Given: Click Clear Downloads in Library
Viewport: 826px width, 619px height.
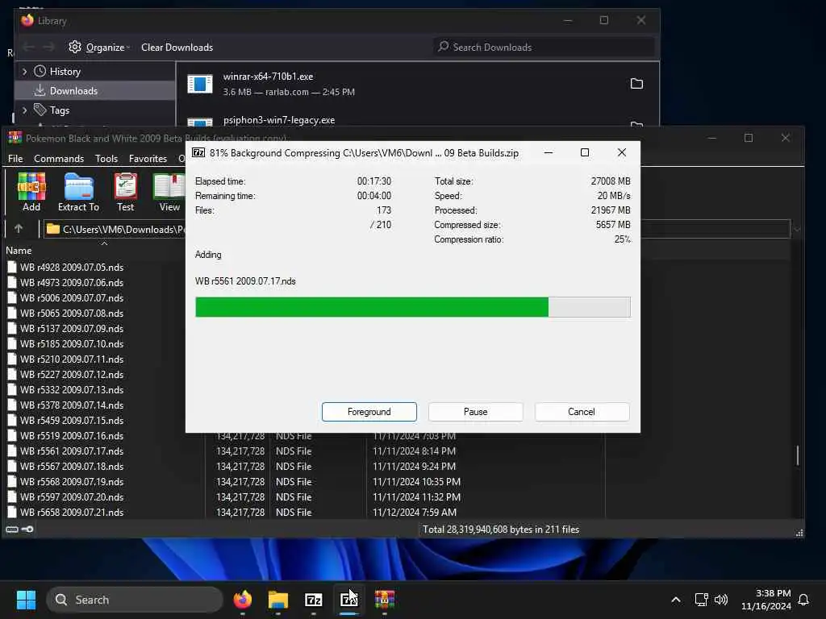Looking at the screenshot, I should coord(177,48).
